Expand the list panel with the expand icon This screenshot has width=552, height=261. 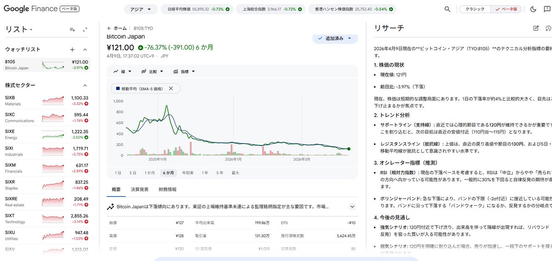tap(85, 29)
